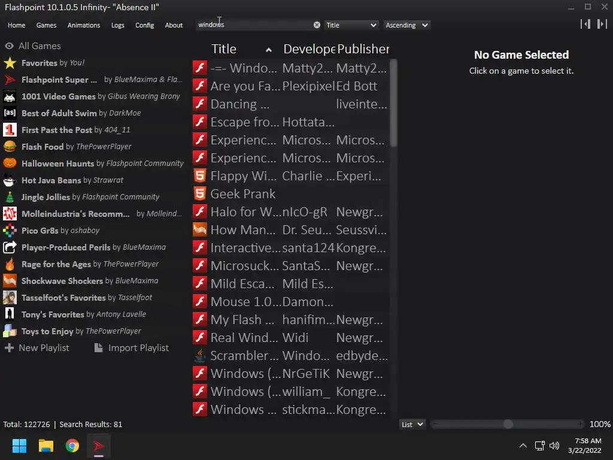Click the volume speaker tray icon
The height and width of the screenshot is (460, 613).
554,446
